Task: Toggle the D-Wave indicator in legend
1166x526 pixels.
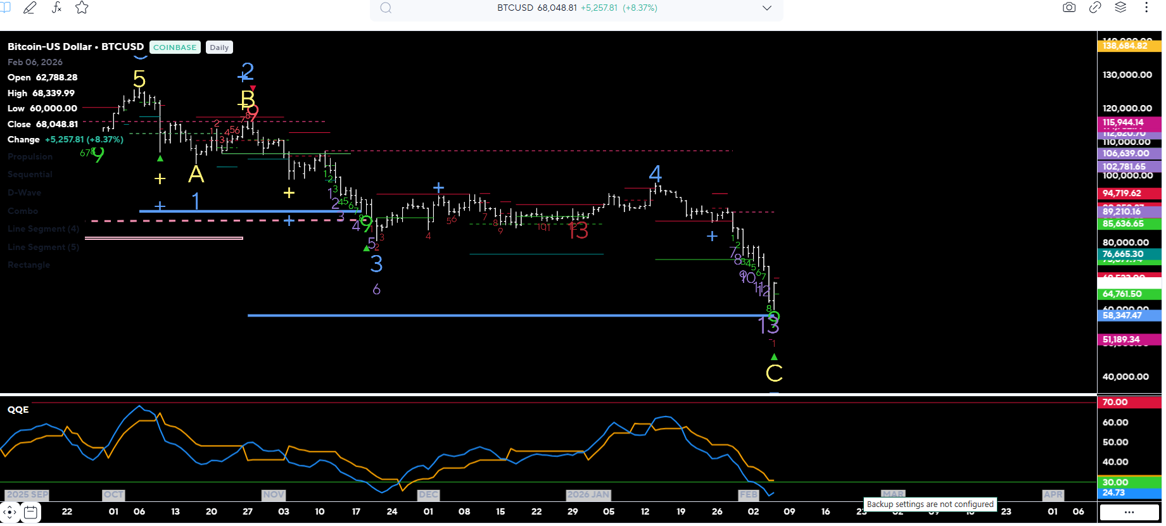Action: (x=24, y=192)
